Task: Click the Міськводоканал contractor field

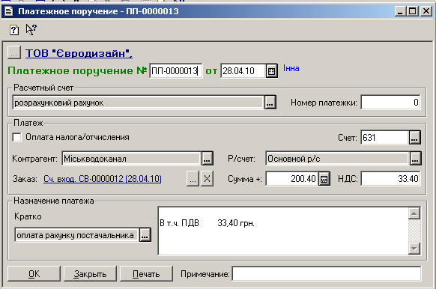Action: pos(131,159)
